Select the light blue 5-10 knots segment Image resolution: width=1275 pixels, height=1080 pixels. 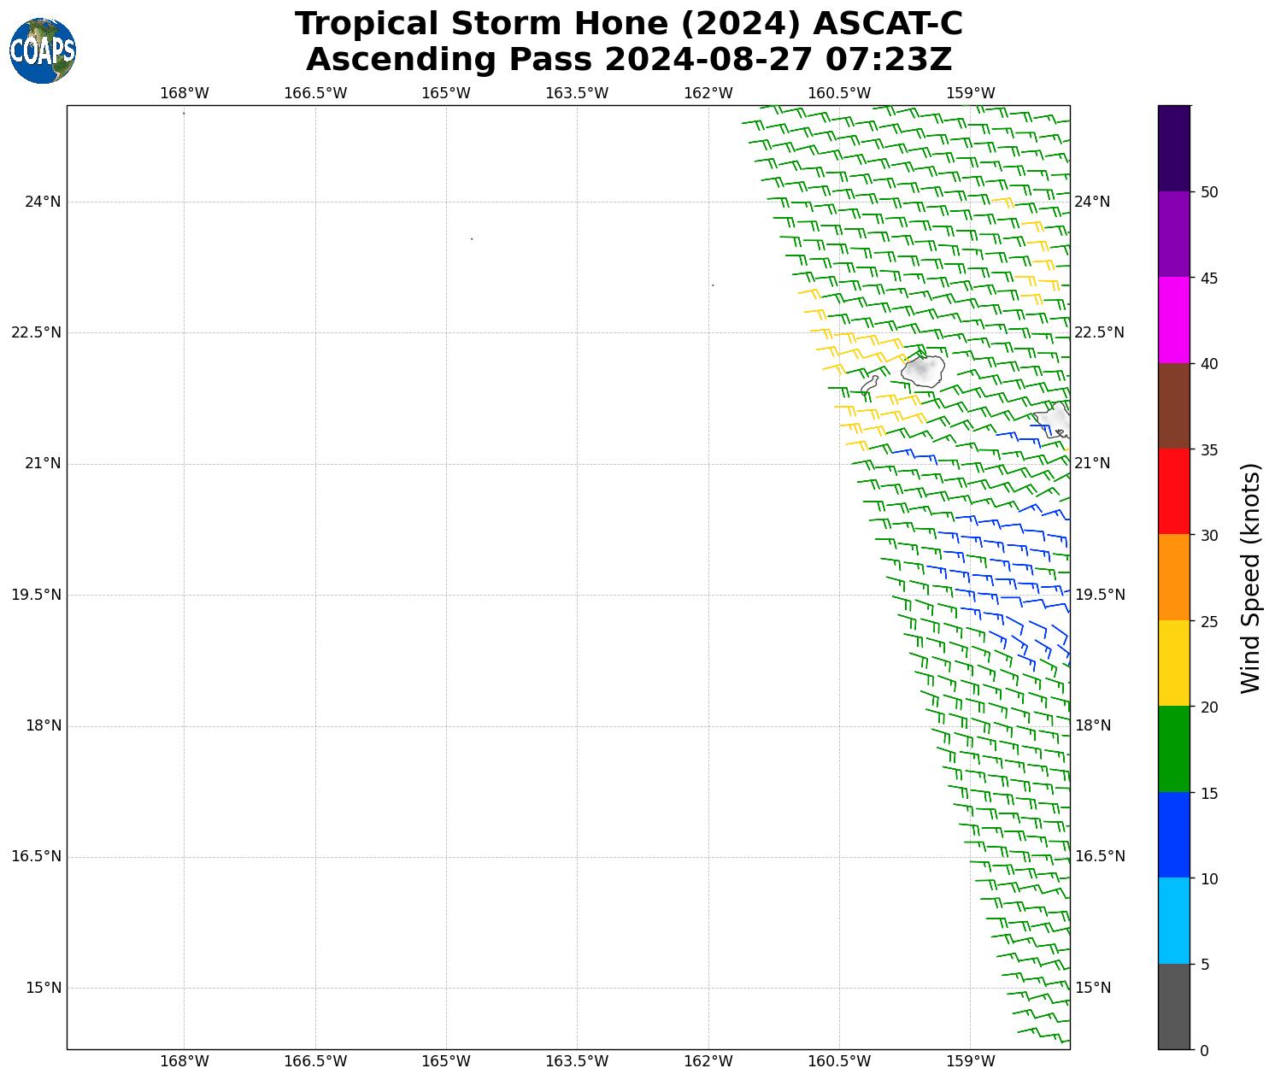pos(1173,920)
